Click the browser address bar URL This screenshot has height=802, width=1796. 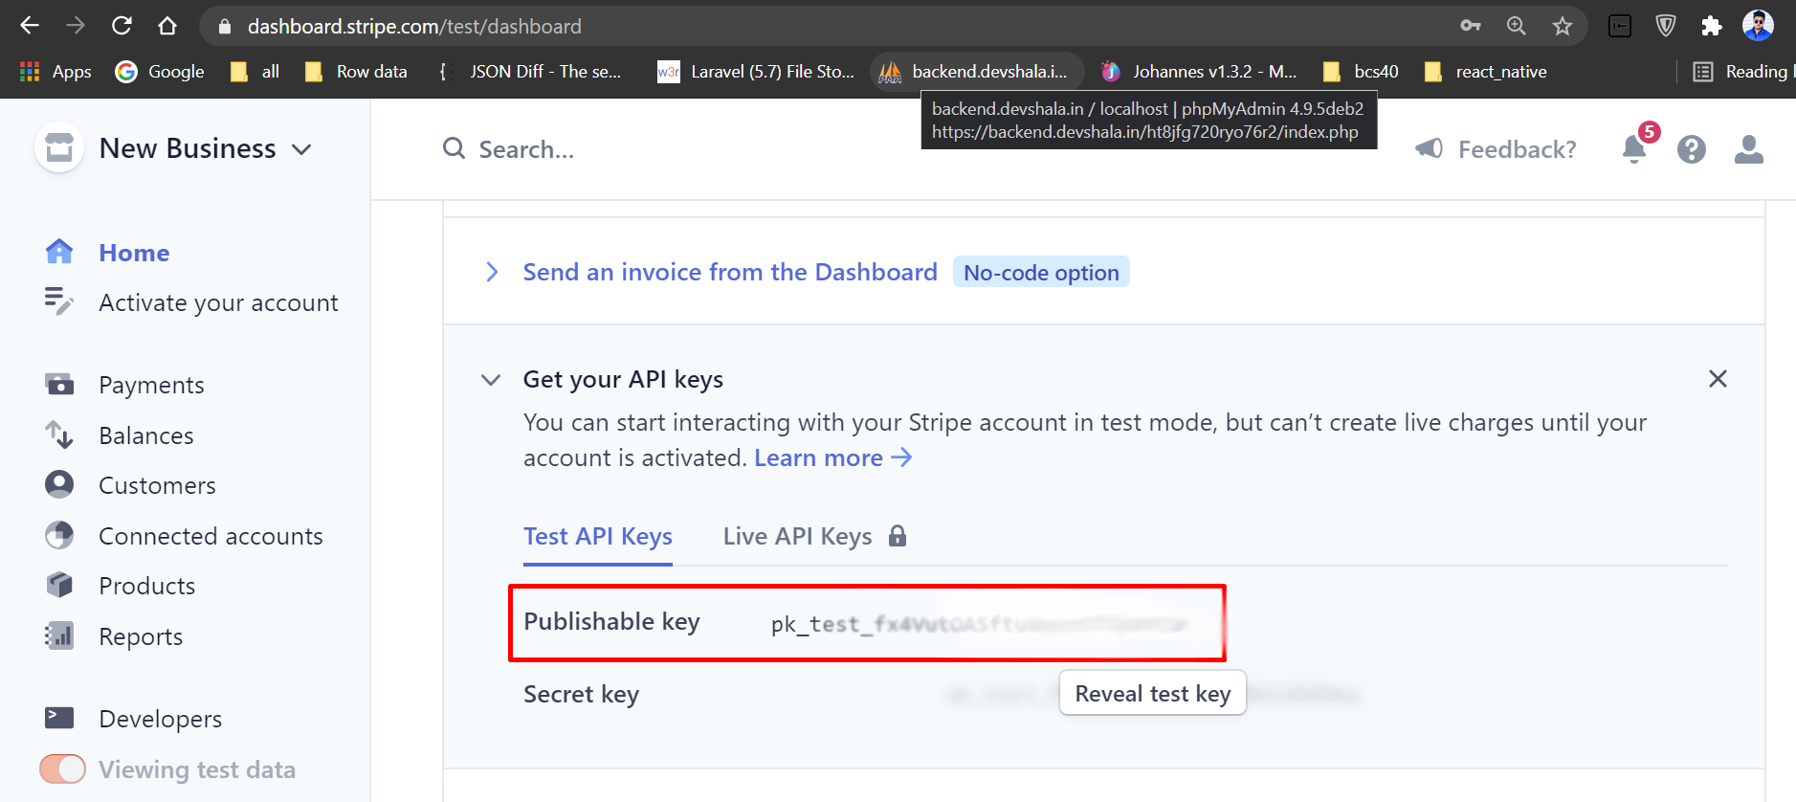[414, 26]
